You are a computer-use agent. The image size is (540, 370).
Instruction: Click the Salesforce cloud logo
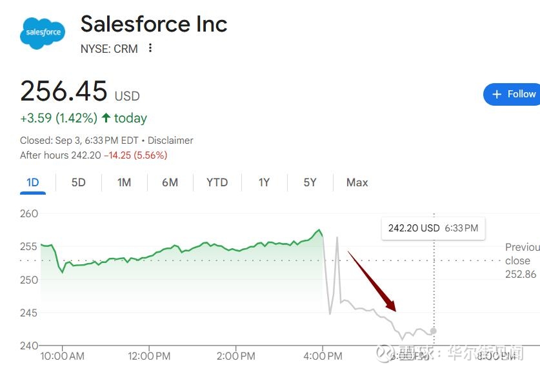tap(43, 32)
